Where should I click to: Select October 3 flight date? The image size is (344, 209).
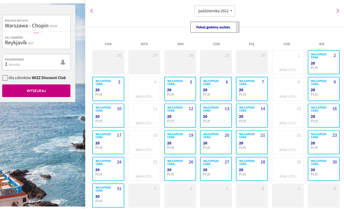[108, 89]
